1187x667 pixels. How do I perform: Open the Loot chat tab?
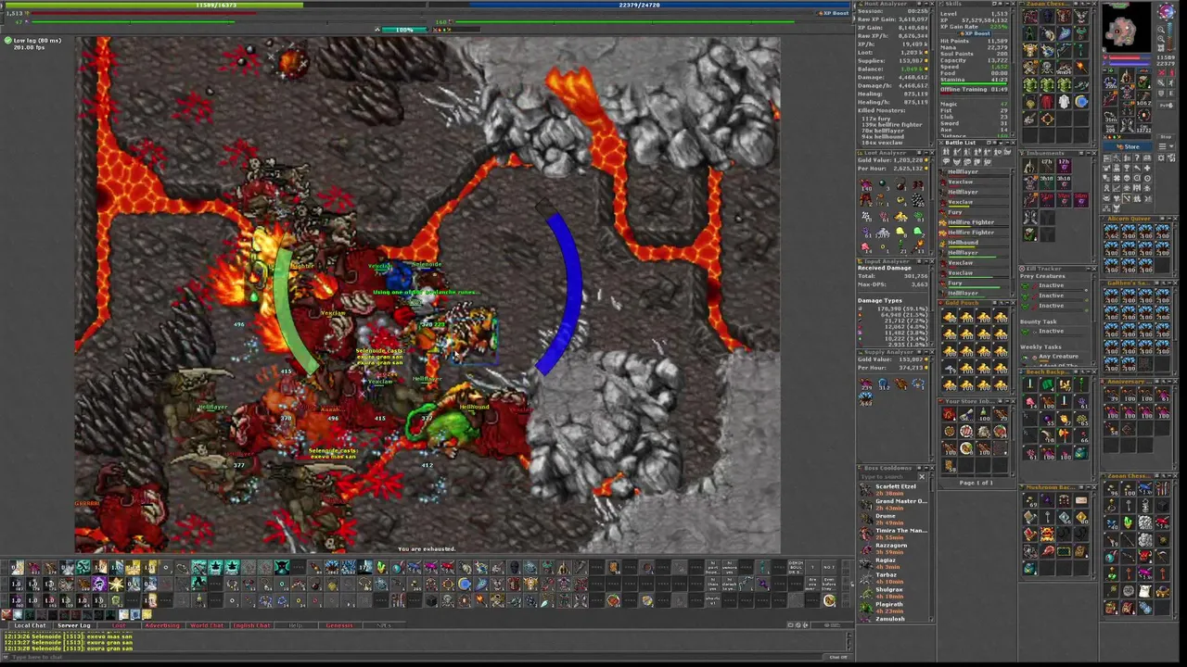(x=119, y=625)
